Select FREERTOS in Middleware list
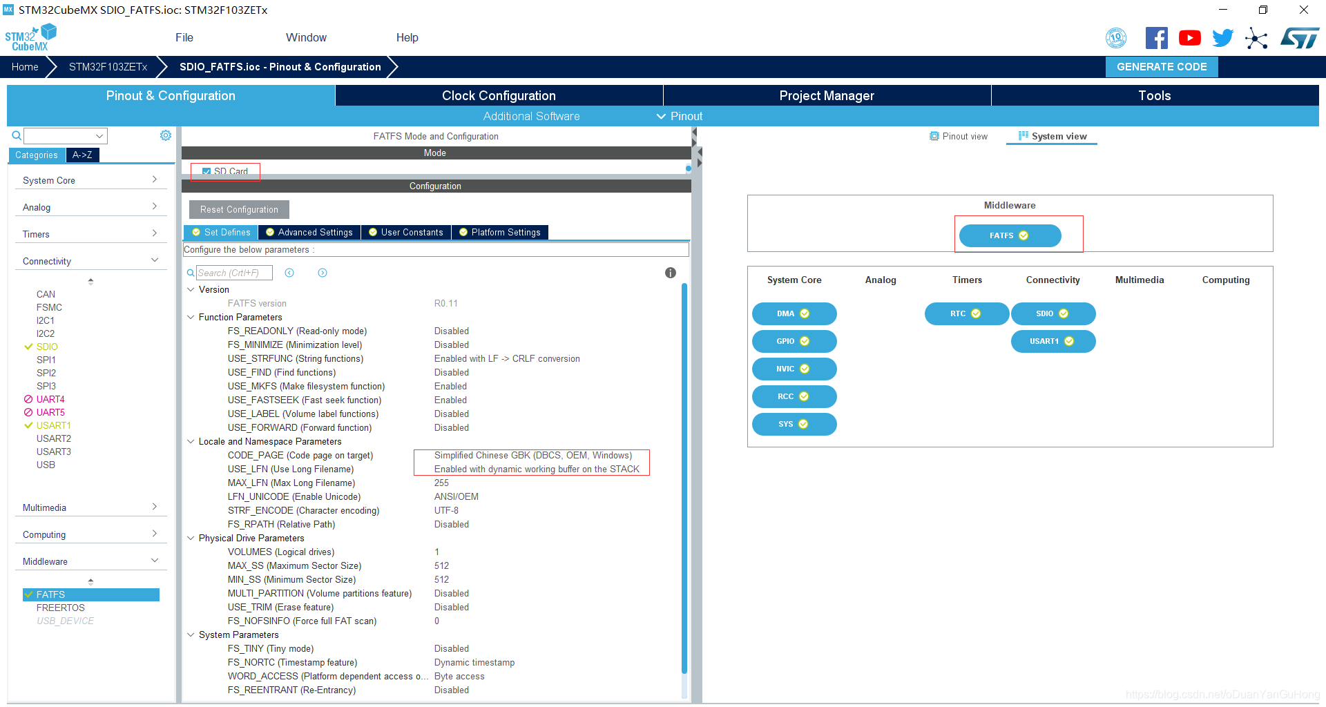Screen dimensions: 1326x707 61,608
